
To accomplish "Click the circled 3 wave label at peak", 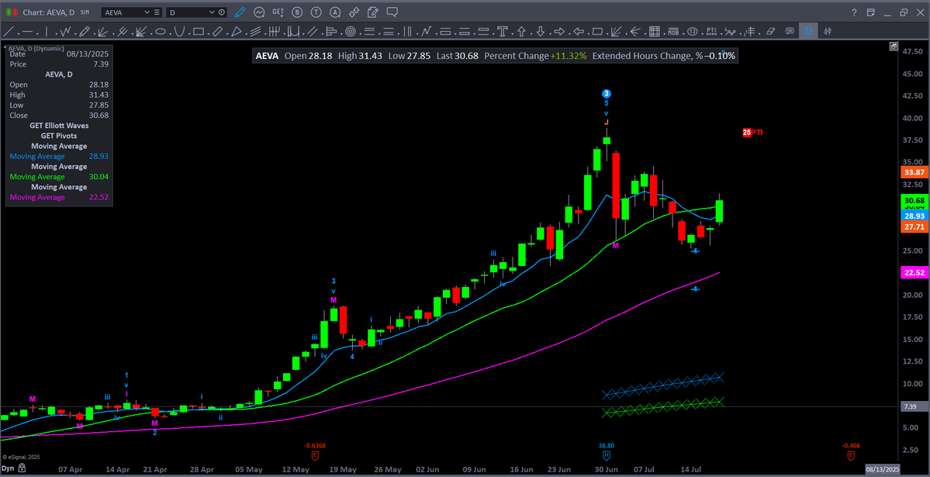I will point(606,93).
